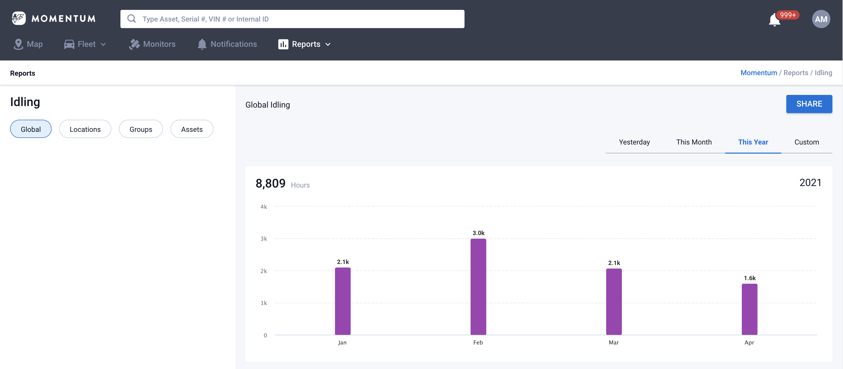The image size is (843, 369).
Task: Expand the Reports dropdown chevron
Action: click(x=328, y=45)
